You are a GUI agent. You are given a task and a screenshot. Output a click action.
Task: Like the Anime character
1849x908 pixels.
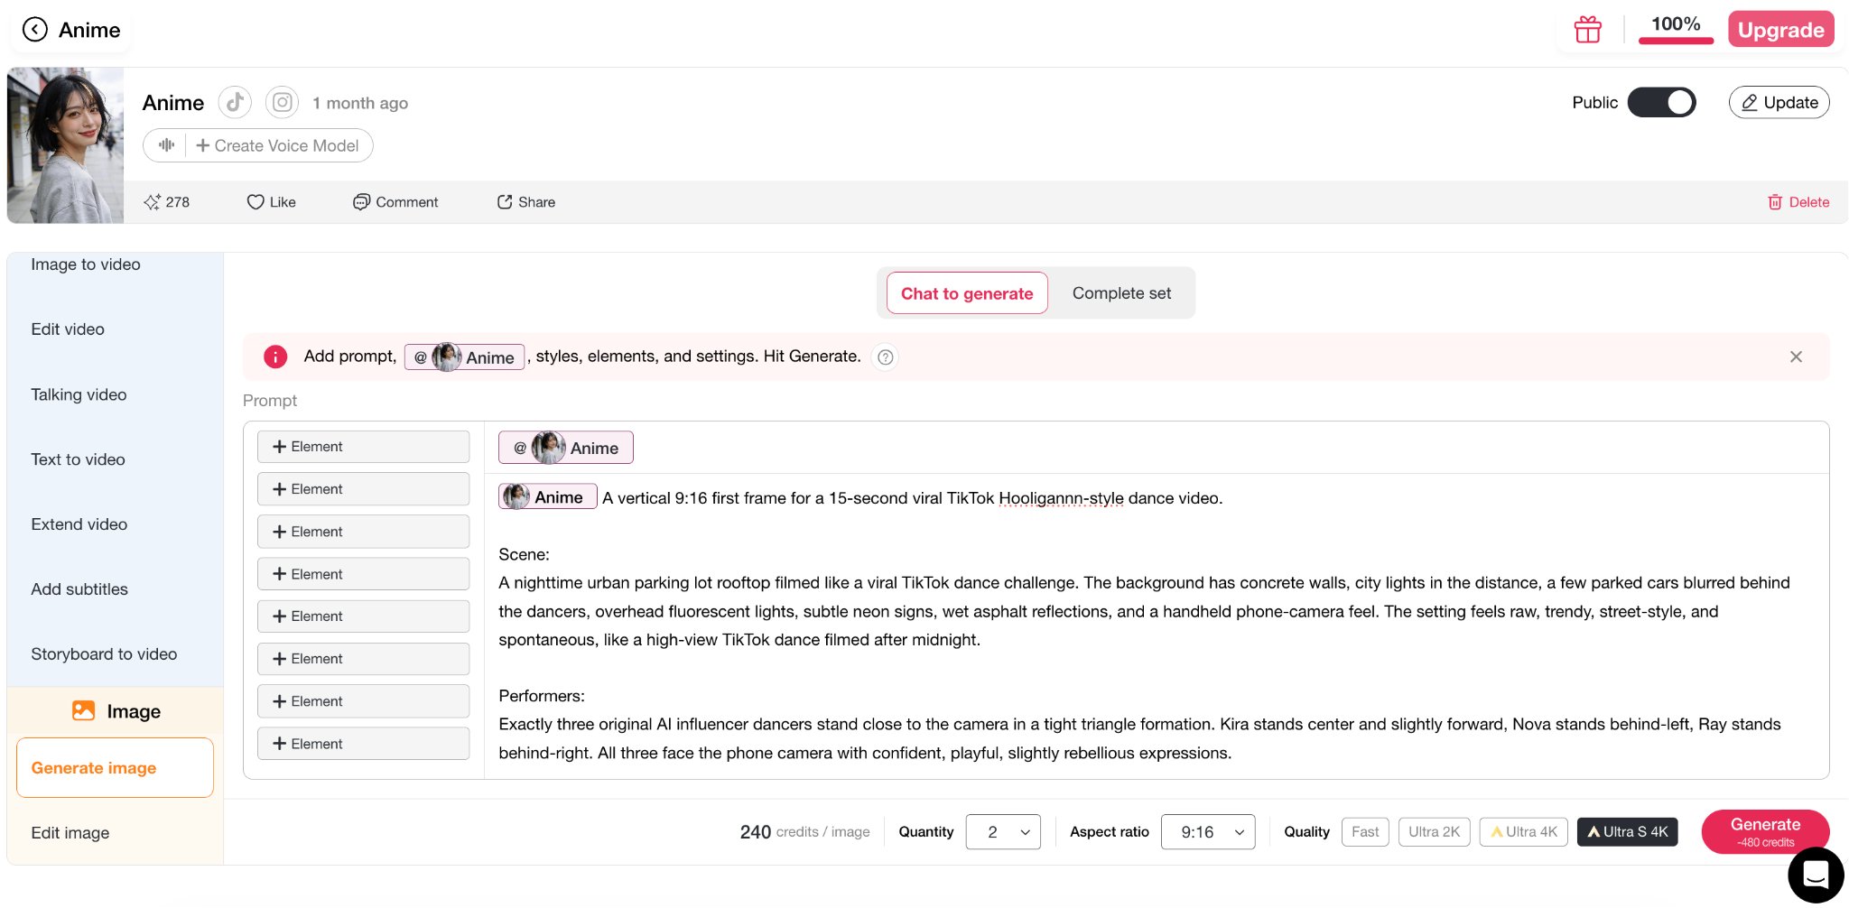[272, 202]
